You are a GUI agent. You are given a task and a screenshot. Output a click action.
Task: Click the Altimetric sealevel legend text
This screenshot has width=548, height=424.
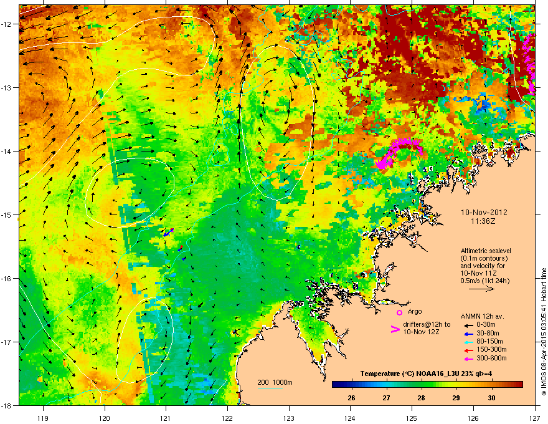point(486,251)
